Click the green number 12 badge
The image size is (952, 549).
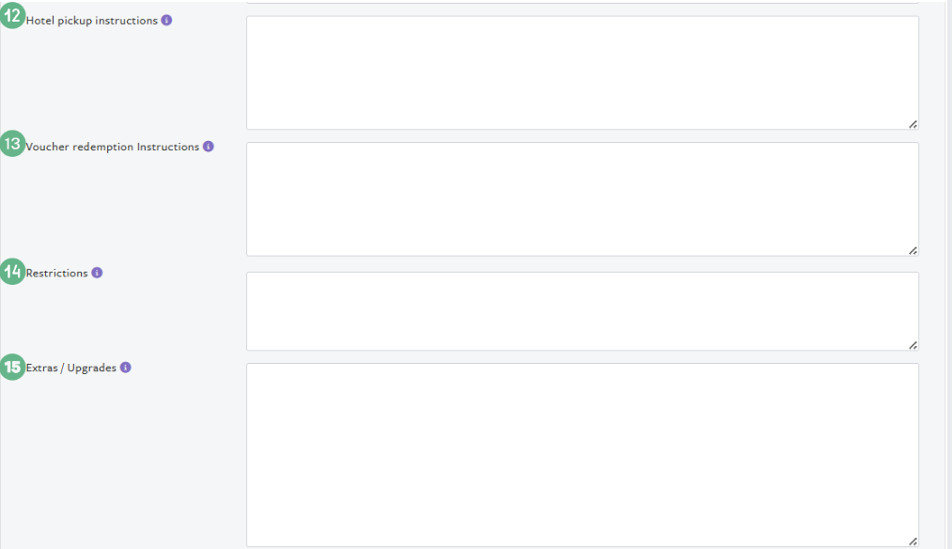coord(13,15)
